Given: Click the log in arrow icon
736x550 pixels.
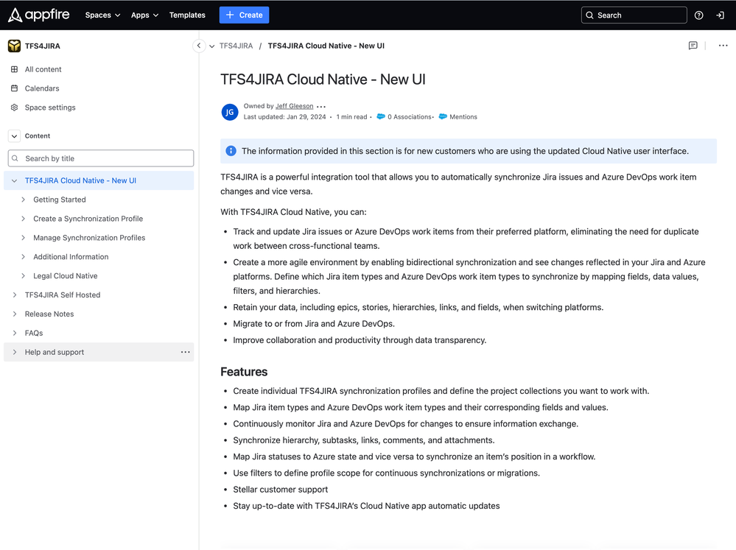Looking at the screenshot, I should point(720,15).
